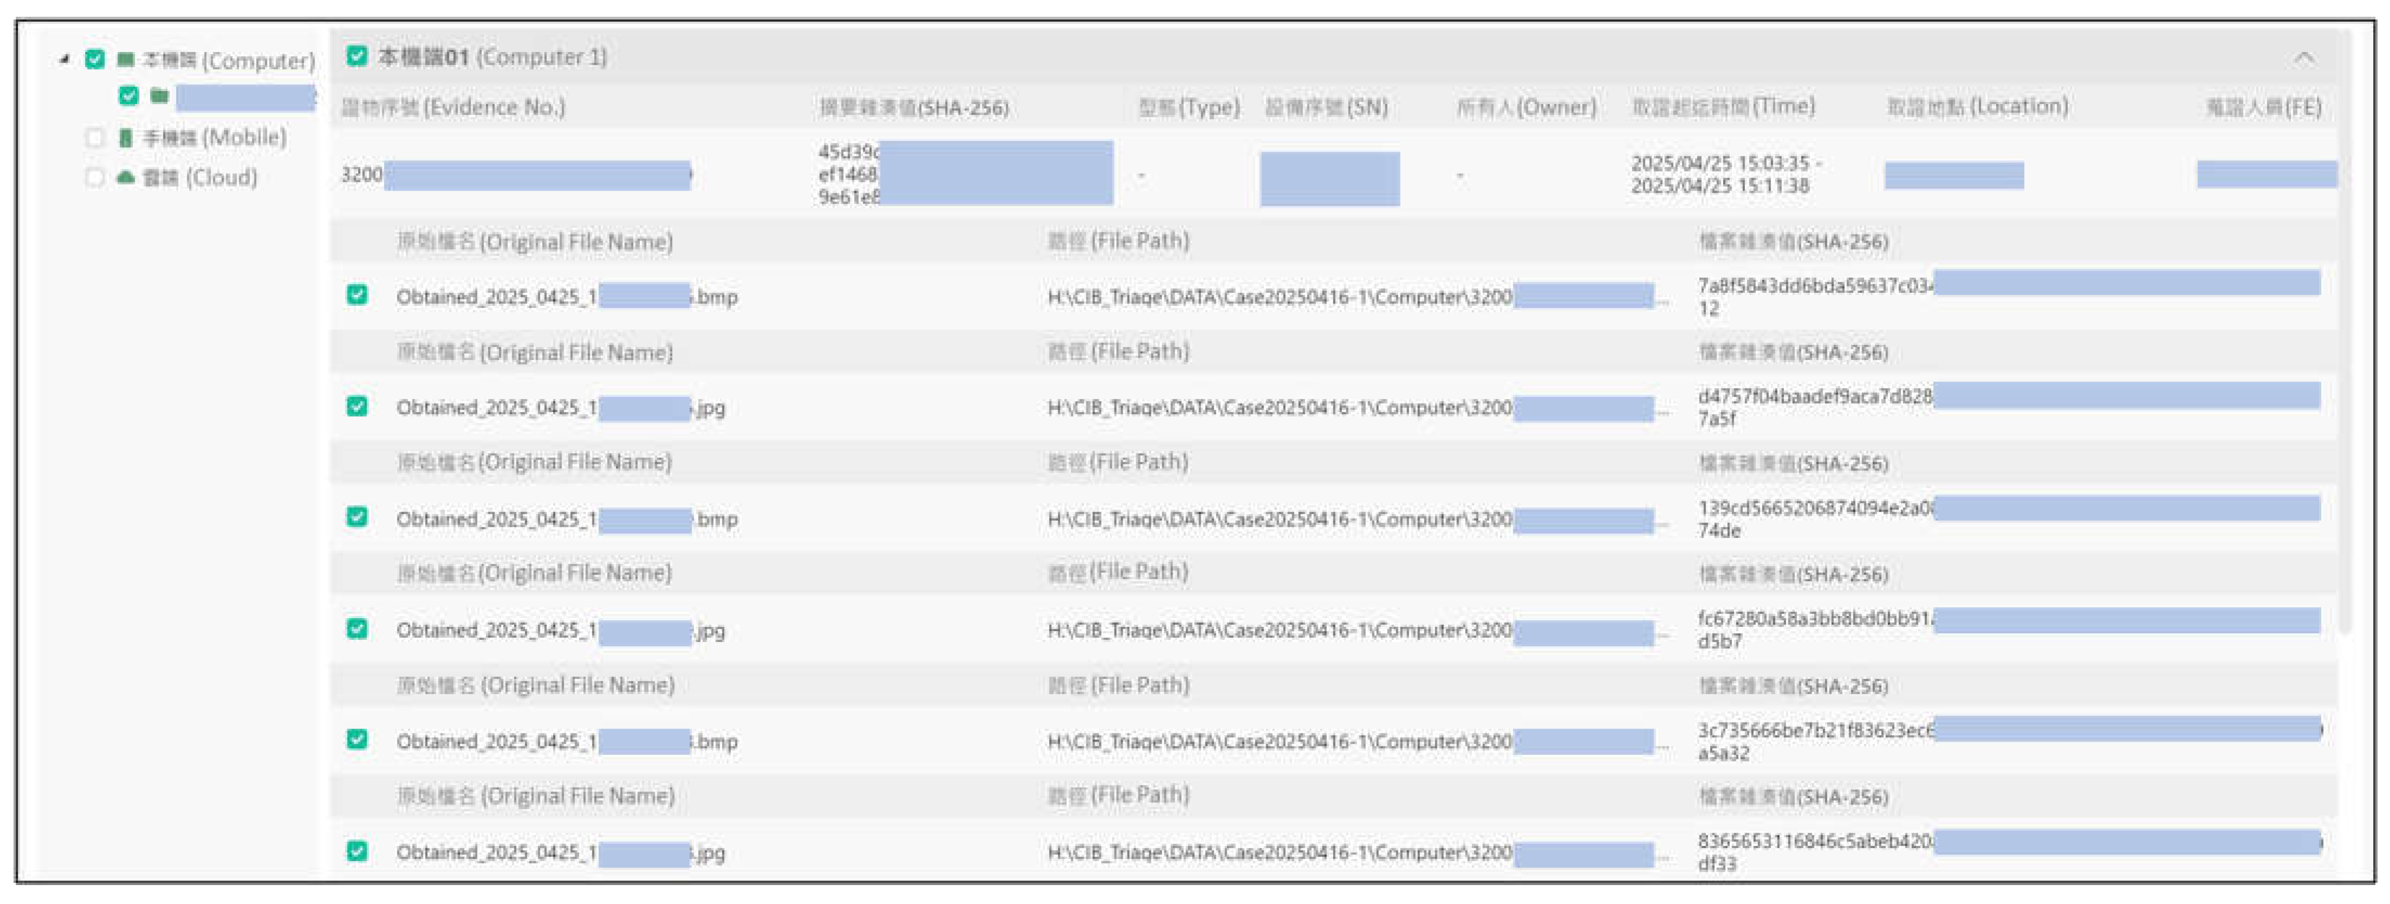Uncheck the Computer category checkbox

click(x=95, y=60)
